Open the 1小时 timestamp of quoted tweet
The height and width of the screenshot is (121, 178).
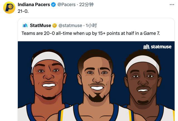pos(91,25)
